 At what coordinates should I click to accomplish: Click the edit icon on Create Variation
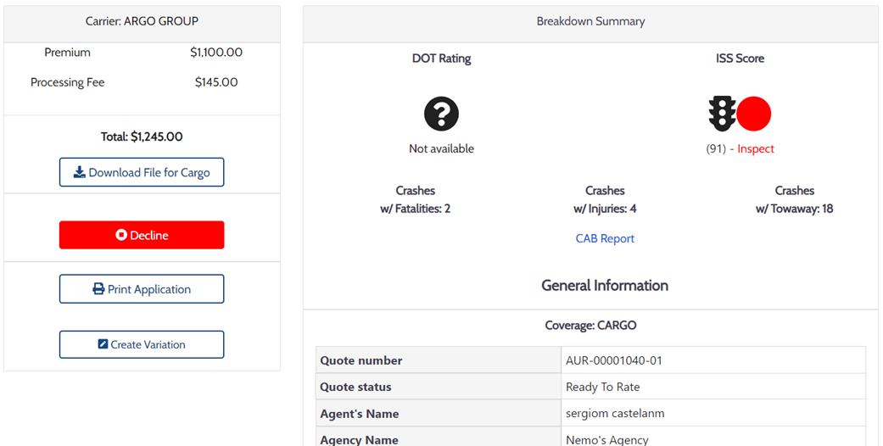click(103, 344)
